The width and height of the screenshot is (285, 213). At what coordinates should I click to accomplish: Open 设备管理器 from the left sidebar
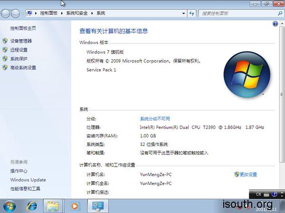coord(21,41)
